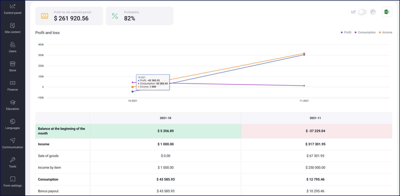Toggle Income series in legend
Viewport: 400px width, 196px height.
point(385,32)
